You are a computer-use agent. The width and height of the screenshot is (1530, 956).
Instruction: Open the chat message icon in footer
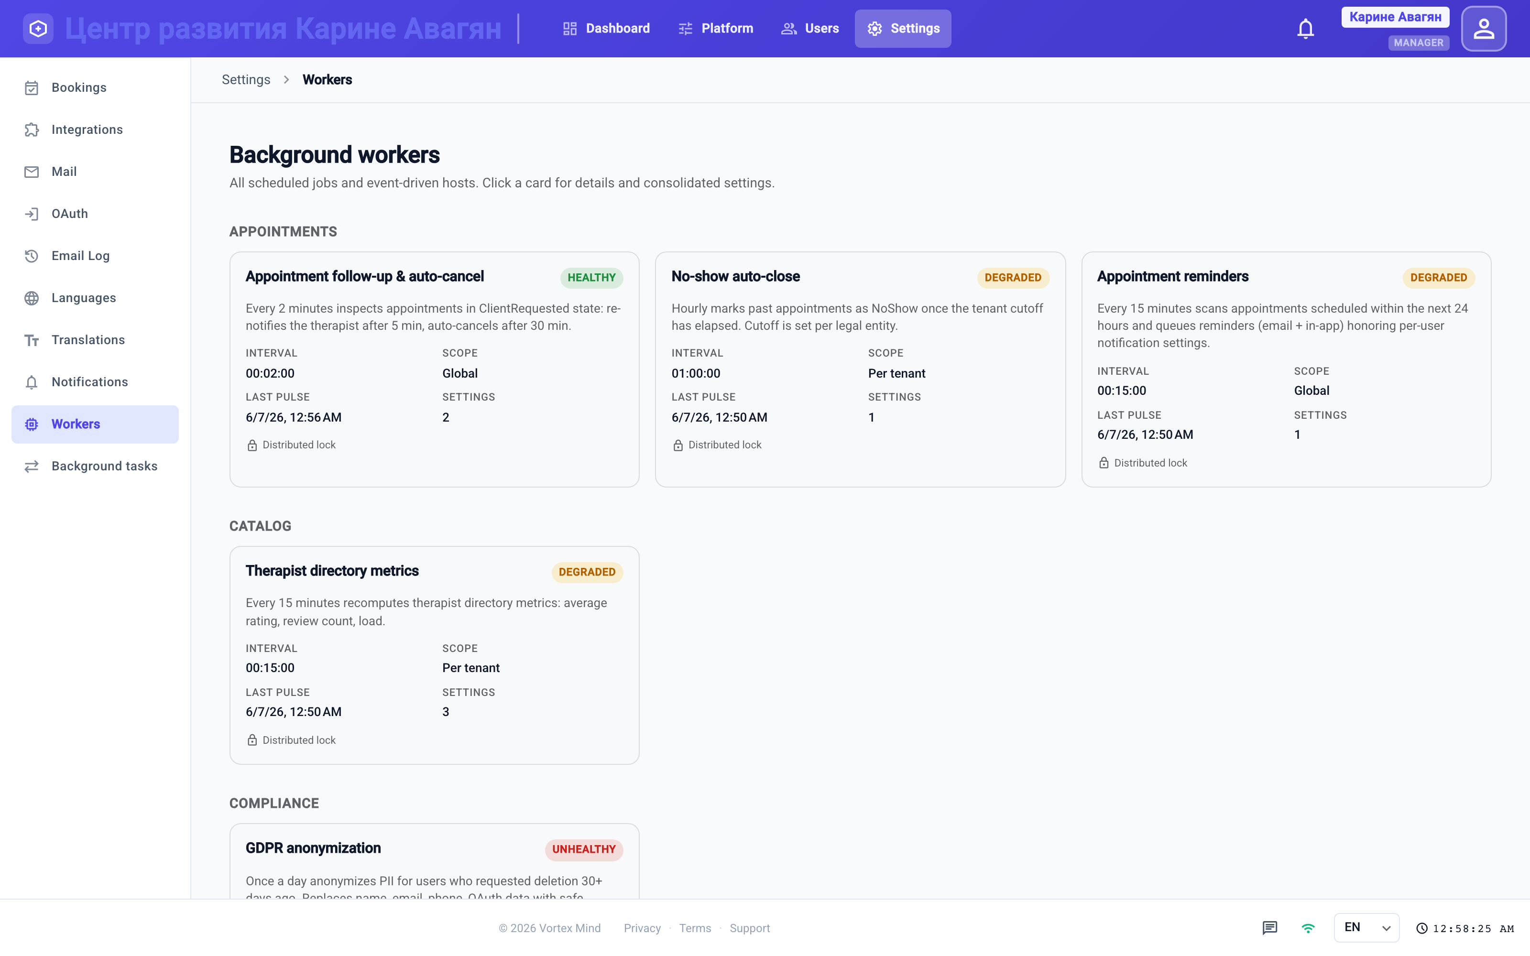(x=1269, y=927)
